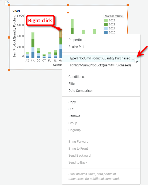The width and height of the screenshot is (148, 185).
Task: Click the FL x-axis label
Action: pos(50,61)
